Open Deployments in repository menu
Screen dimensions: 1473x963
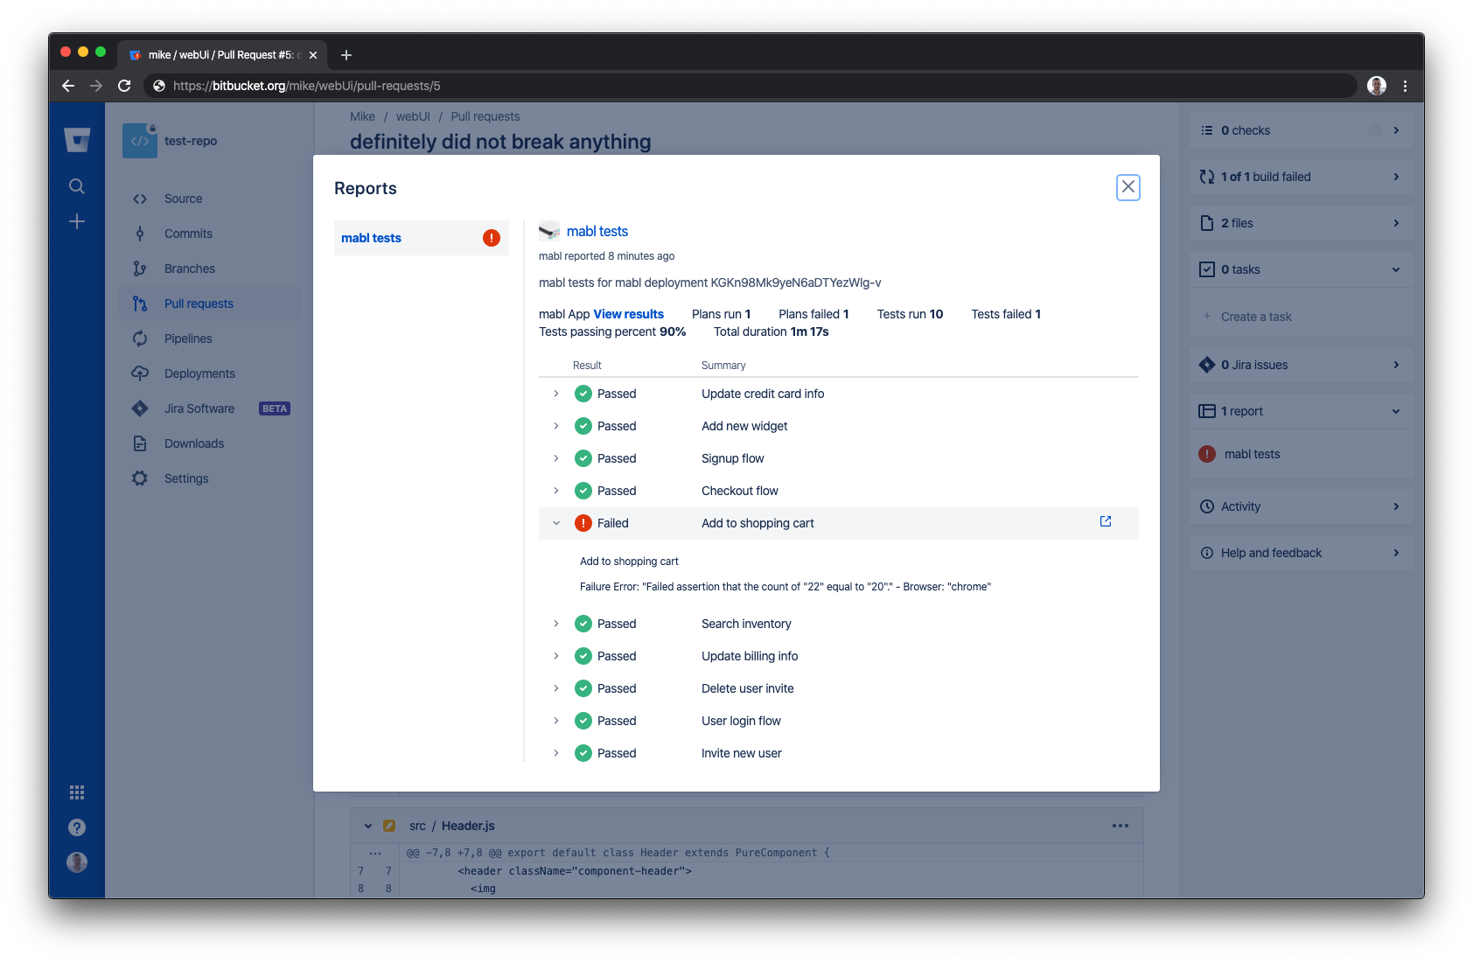coord(210,373)
